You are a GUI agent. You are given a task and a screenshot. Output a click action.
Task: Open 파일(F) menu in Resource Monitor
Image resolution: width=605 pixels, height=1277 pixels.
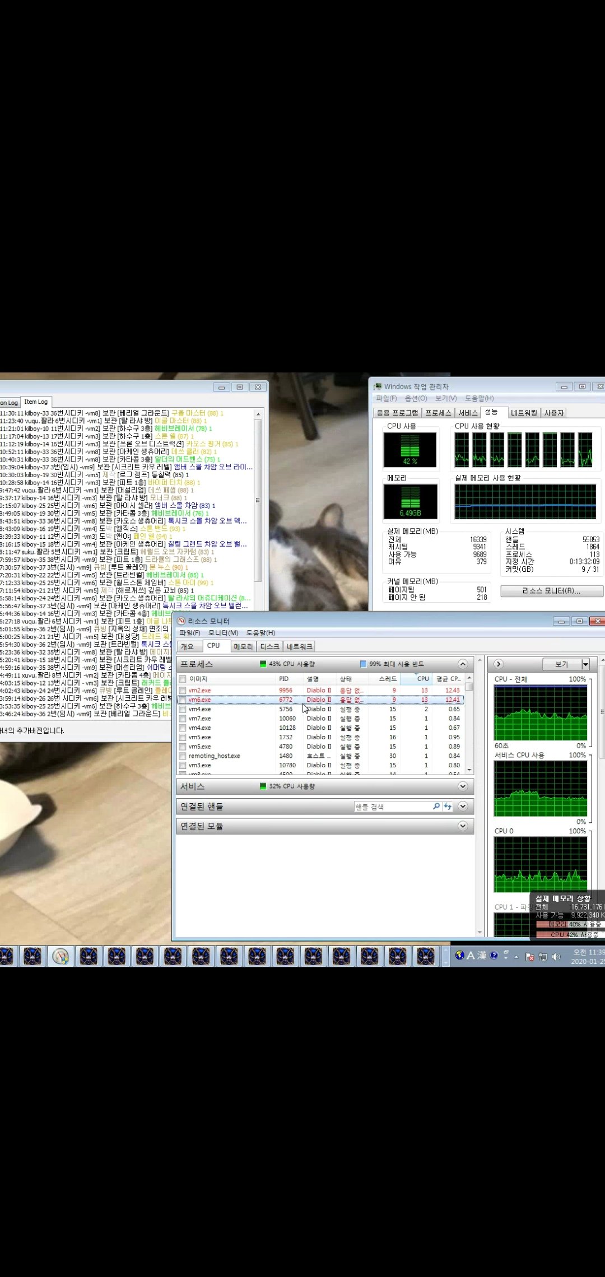[190, 633]
